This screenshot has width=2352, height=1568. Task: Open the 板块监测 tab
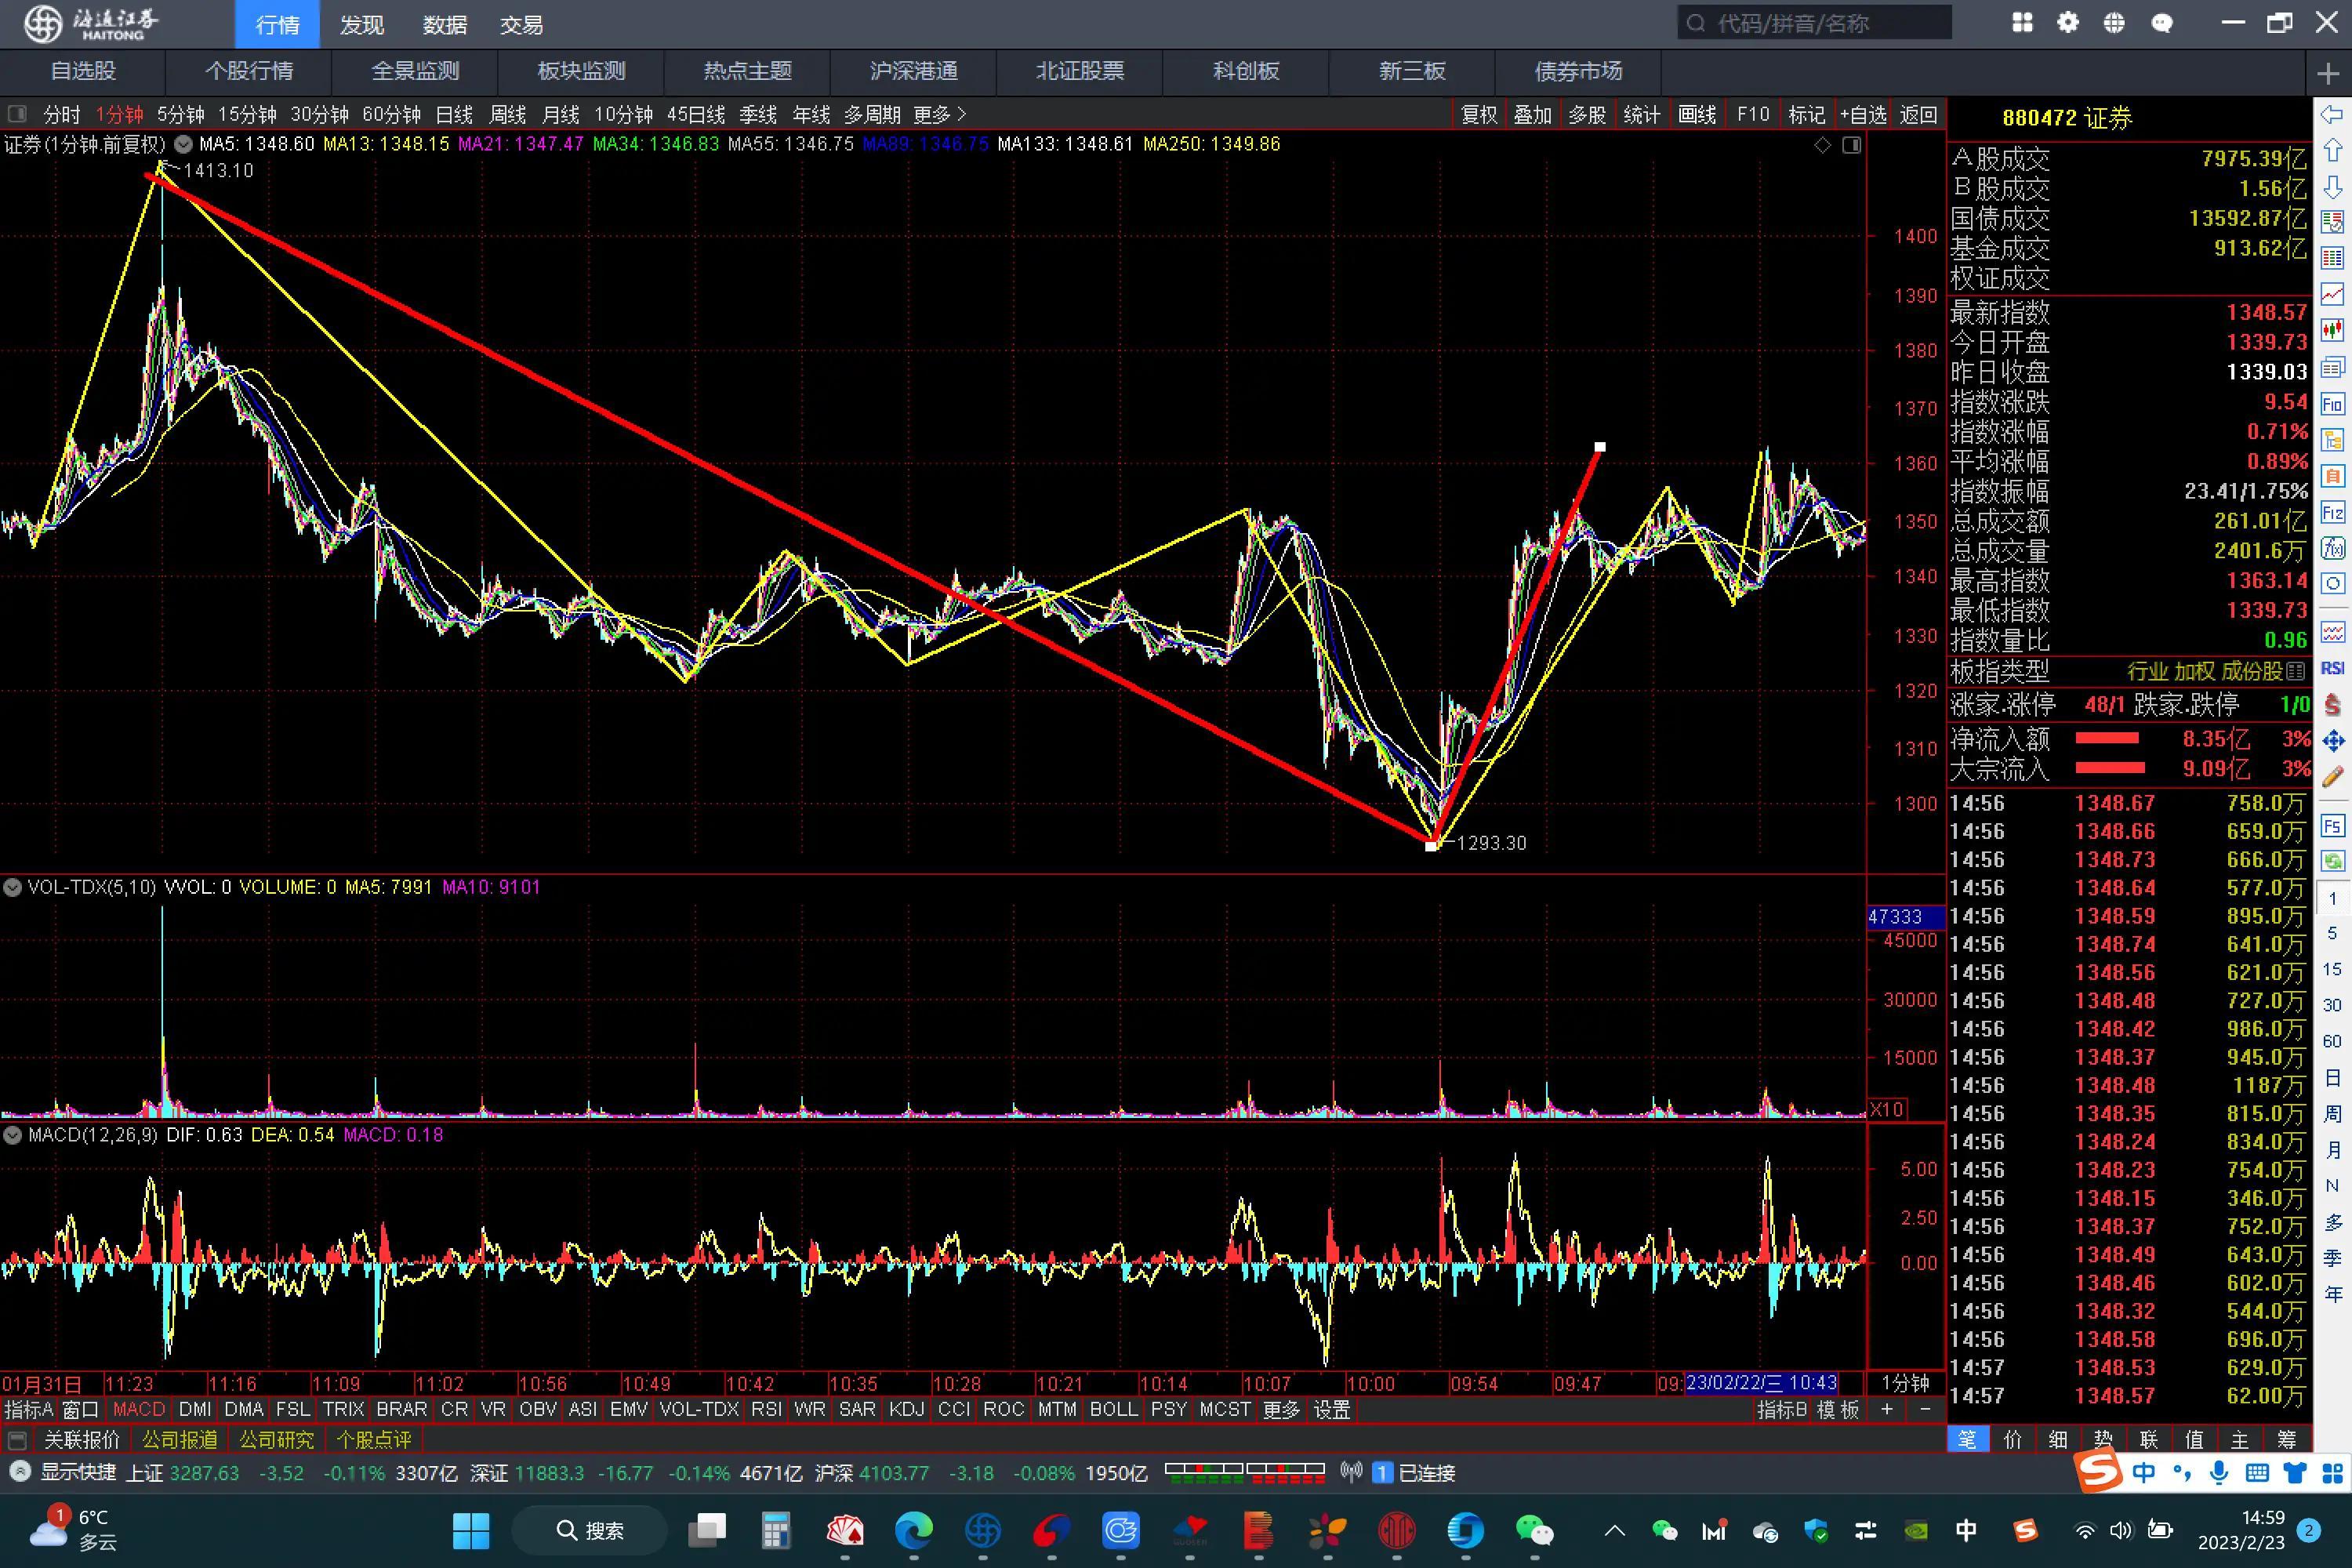point(581,71)
